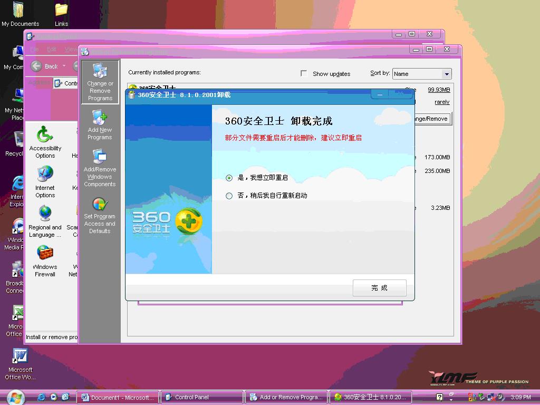The image size is (540, 405).
Task: Open Regional and Language options icon
Action: (x=45, y=221)
